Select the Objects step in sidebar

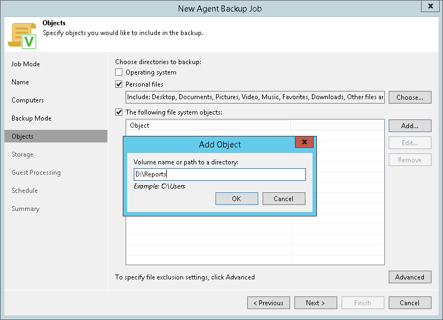(x=22, y=136)
